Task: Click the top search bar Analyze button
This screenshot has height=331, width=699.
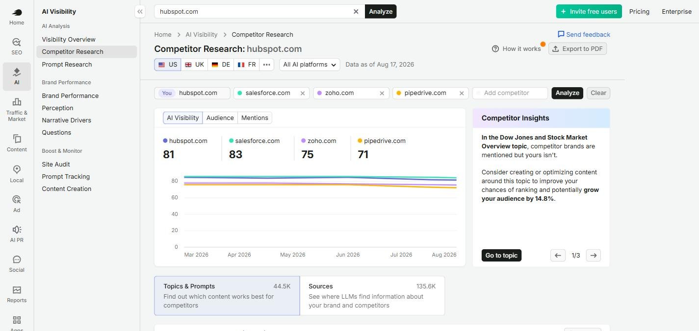Action: coord(381,11)
